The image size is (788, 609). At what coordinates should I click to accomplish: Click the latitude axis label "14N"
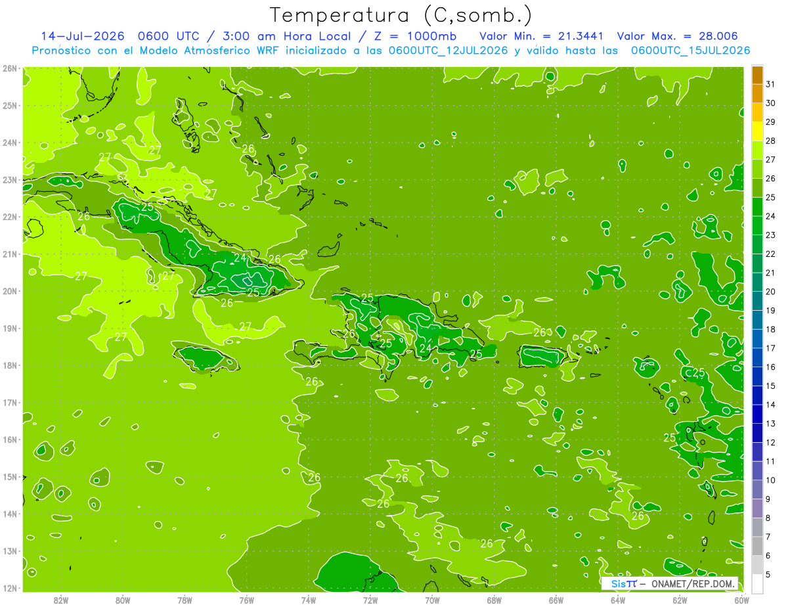click(9, 514)
